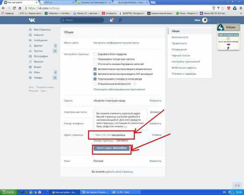Click the browser back arrow
244x195 pixels.
(x=3, y=8)
